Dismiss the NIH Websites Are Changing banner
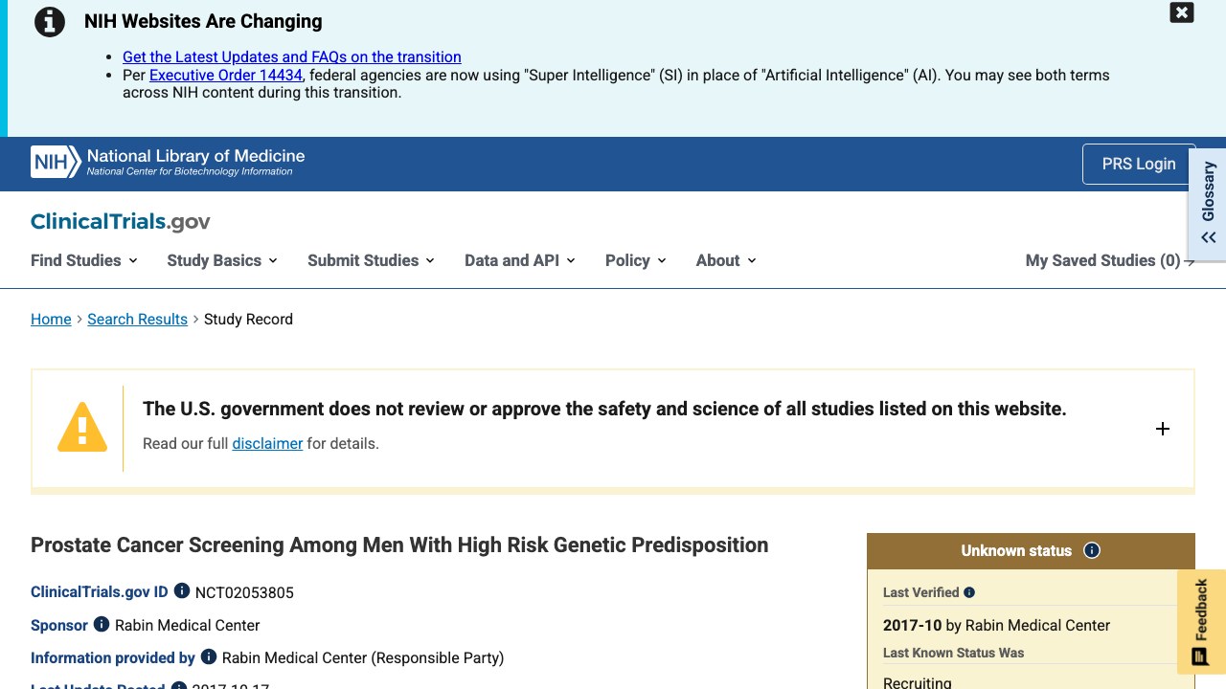Viewport: 1226px width, 689px height. click(x=1182, y=12)
